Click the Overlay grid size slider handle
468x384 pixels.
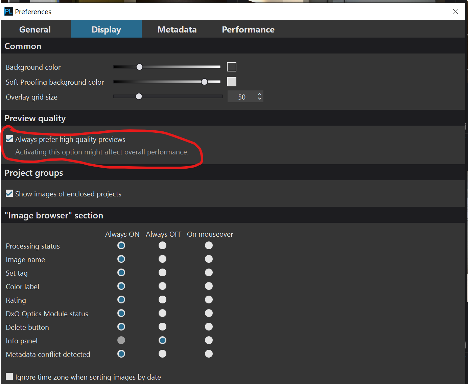pos(139,97)
